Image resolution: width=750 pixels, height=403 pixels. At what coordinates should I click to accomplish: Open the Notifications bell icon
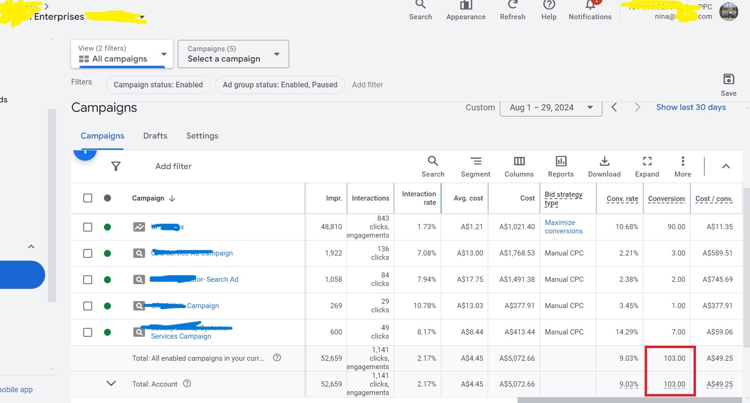[x=590, y=6]
